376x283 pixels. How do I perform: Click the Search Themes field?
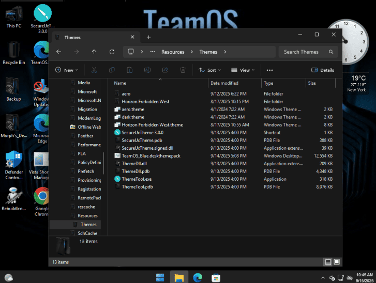click(x=308, y=52)
